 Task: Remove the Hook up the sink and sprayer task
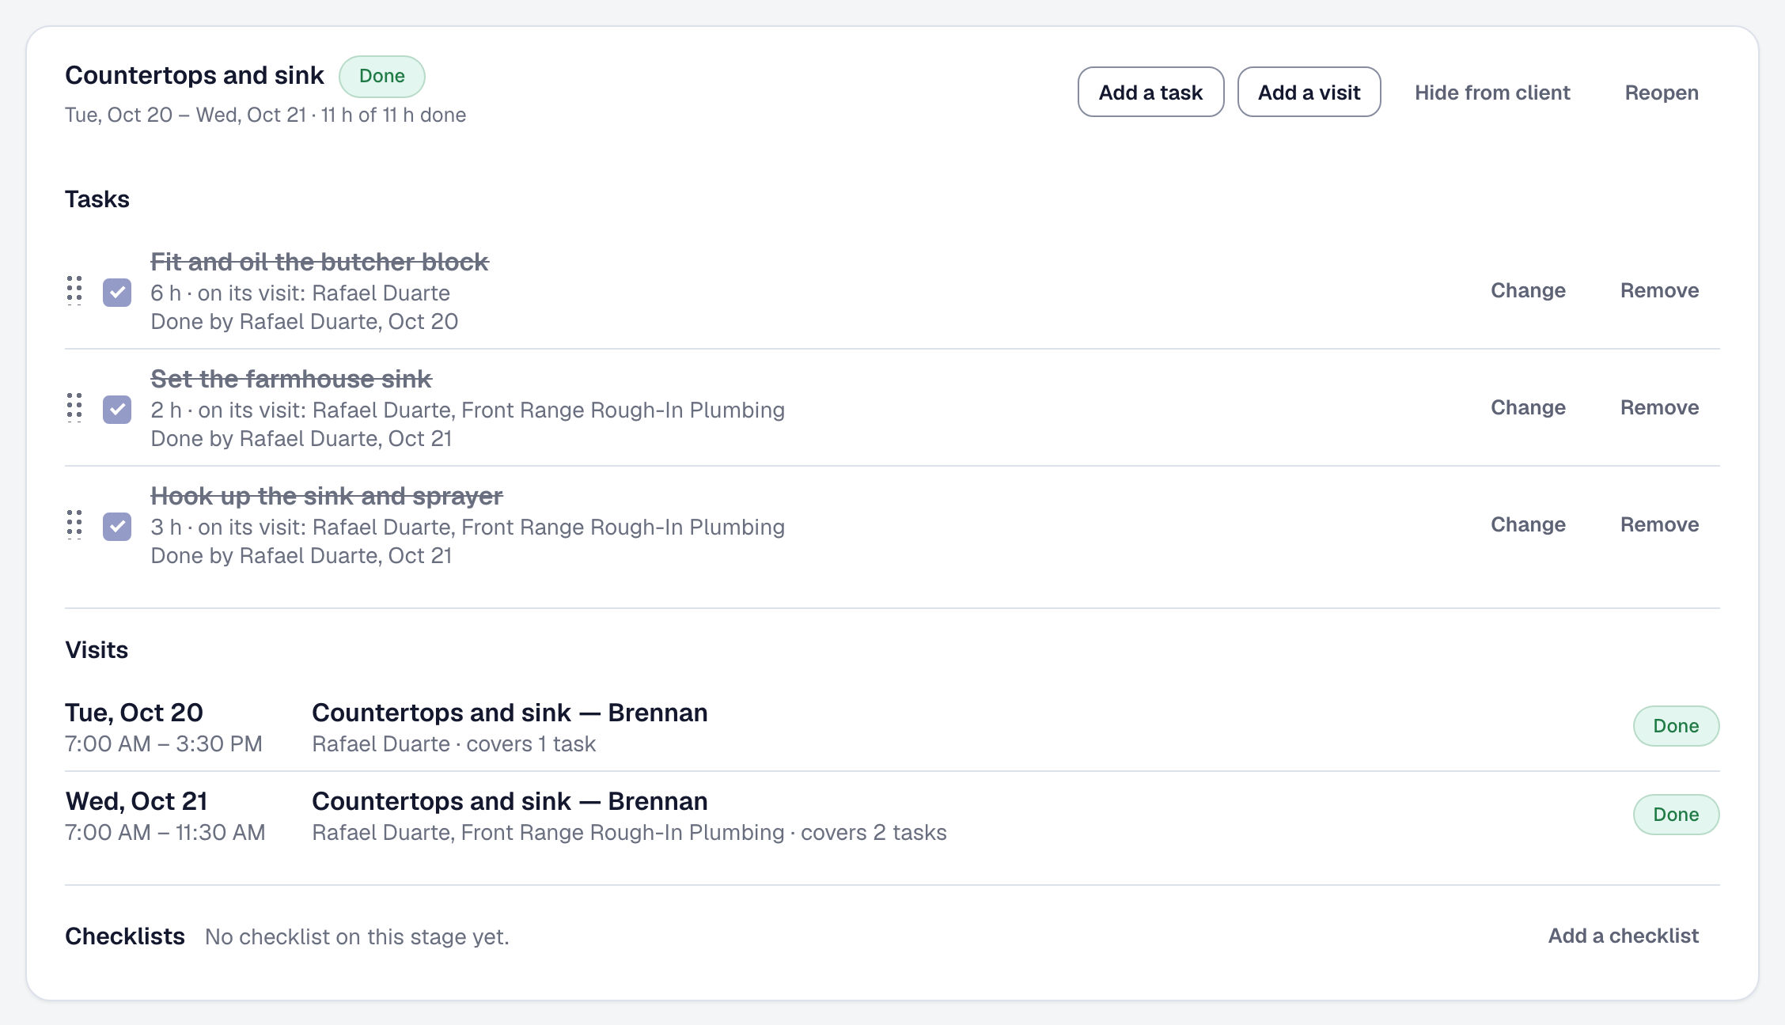coord(1659,524)
